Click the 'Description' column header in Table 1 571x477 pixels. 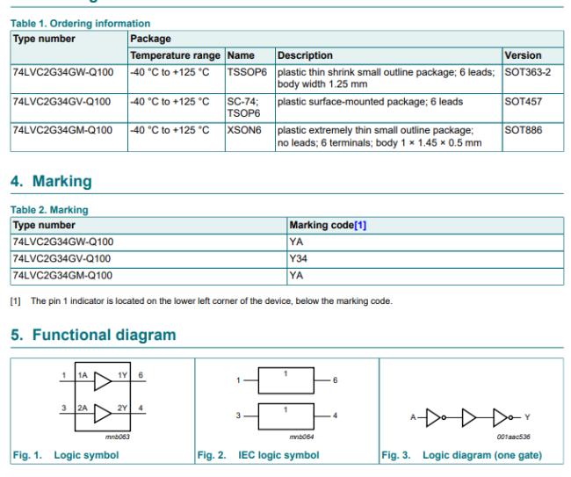[x=305, y=54]
